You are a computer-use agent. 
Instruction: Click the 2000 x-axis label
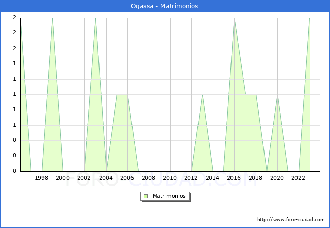click(x=63, y=178)
